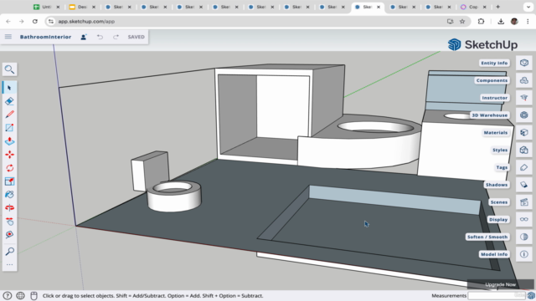536x301 pixels.
Task: Select the Push/Pull tool
Action: (x=9, y=141)
